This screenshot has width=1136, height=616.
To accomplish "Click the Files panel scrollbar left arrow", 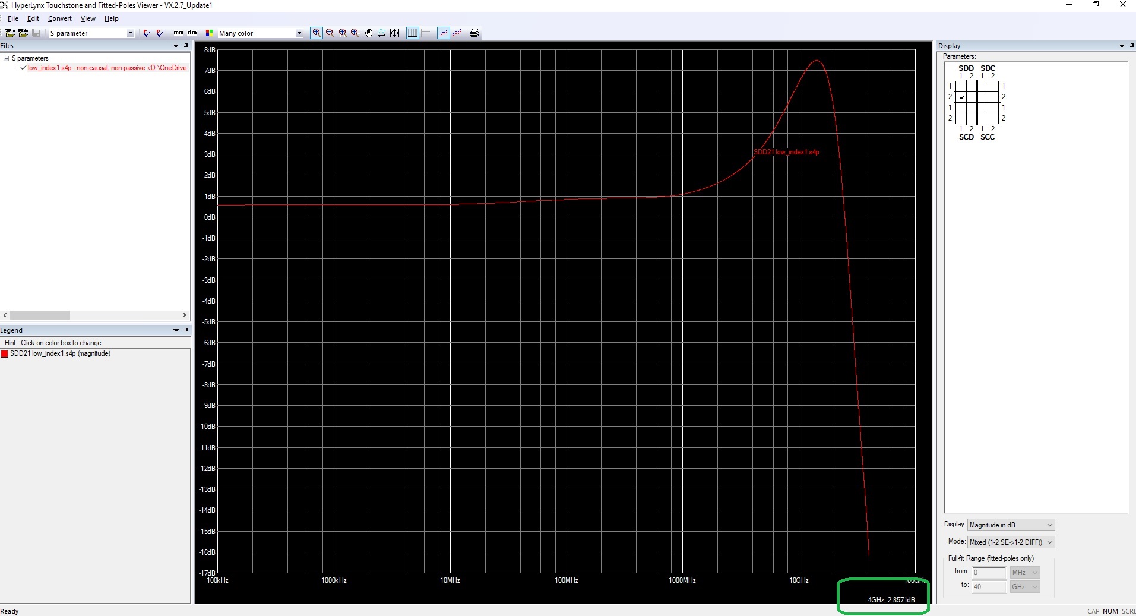I will [5, 315].
